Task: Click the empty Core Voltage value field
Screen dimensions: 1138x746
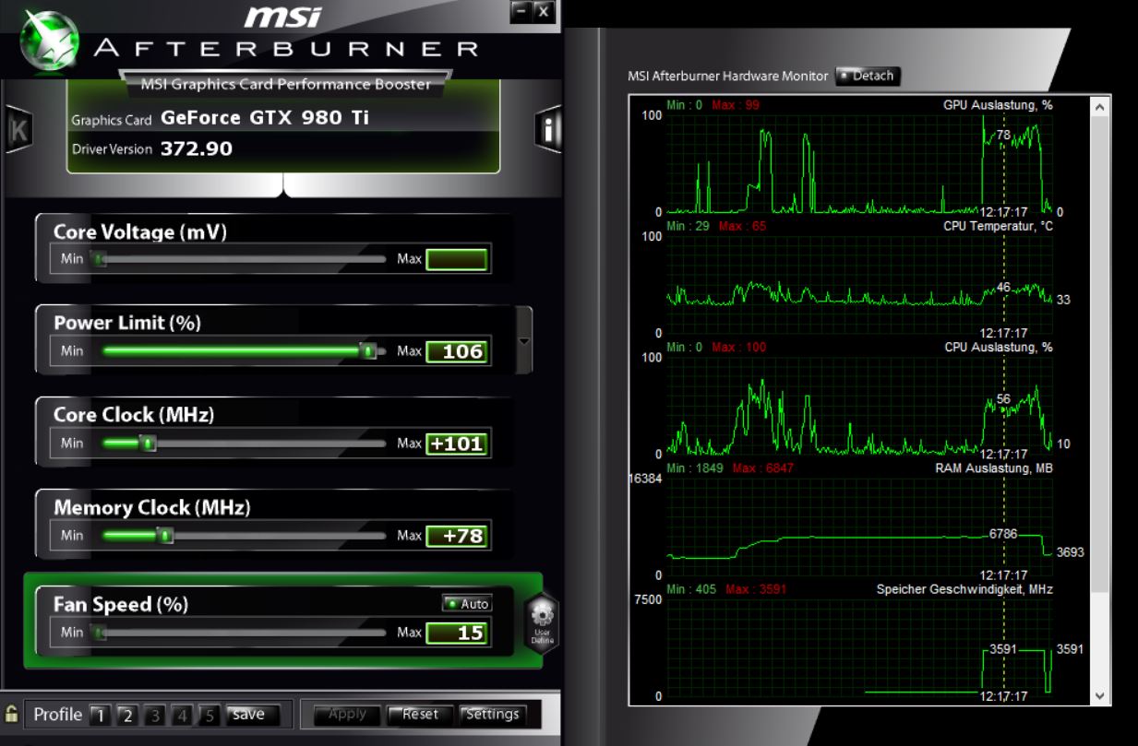Action: click(456, 259)
